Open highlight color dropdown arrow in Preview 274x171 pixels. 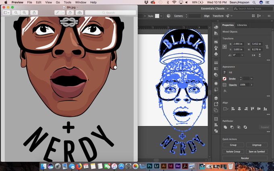click(63, 12)
